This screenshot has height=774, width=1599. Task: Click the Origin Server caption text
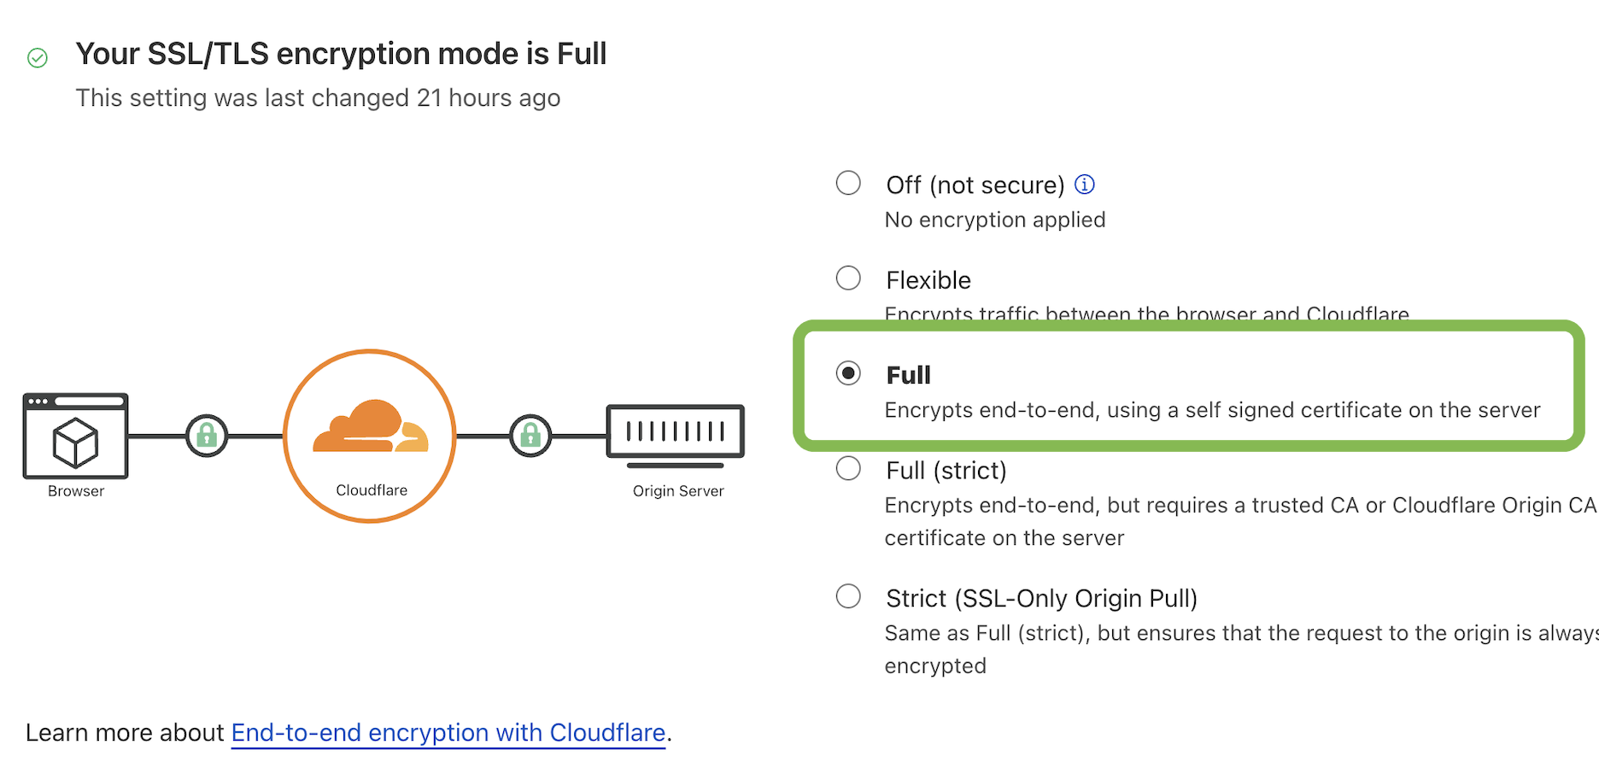point(678,491)
